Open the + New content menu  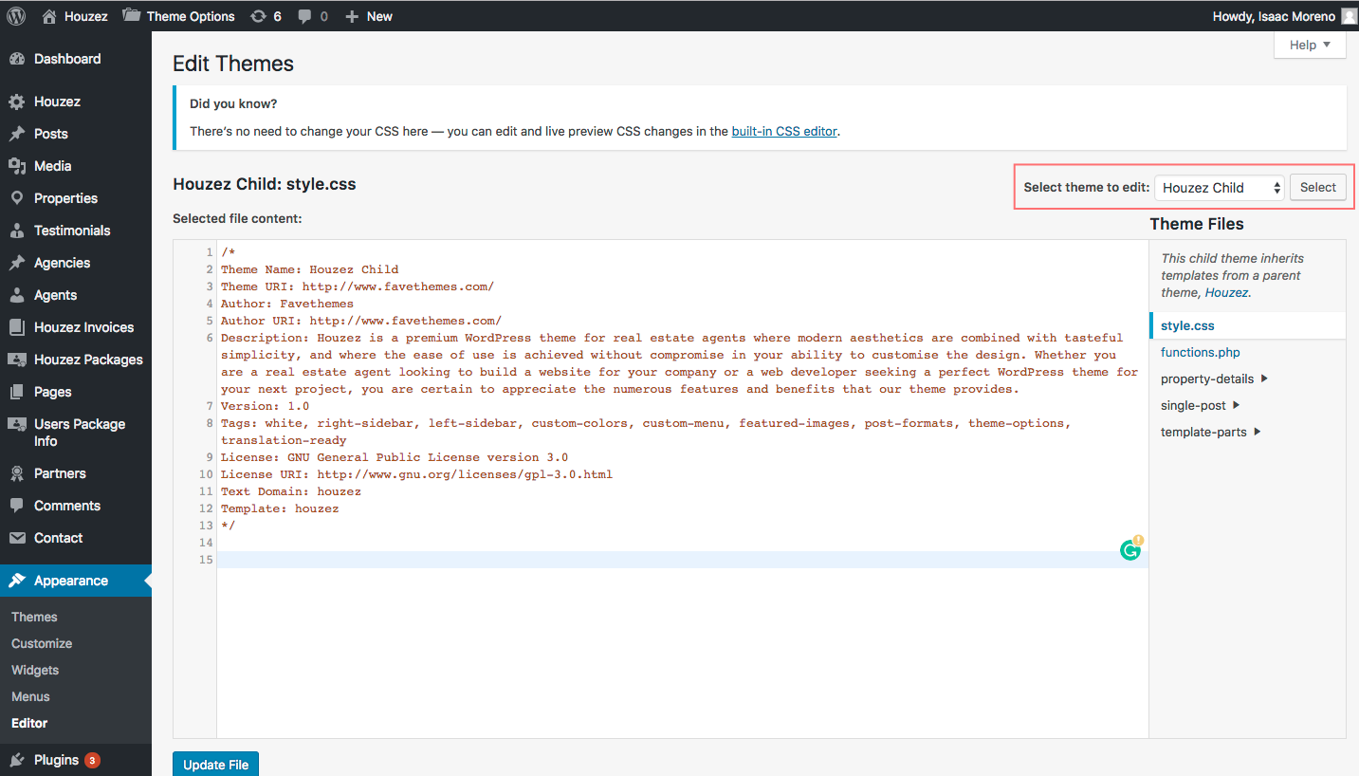tap(369, 16)
